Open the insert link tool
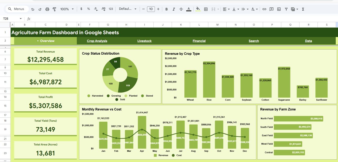This screenshot has width=338, height=162. click(264, 9)
